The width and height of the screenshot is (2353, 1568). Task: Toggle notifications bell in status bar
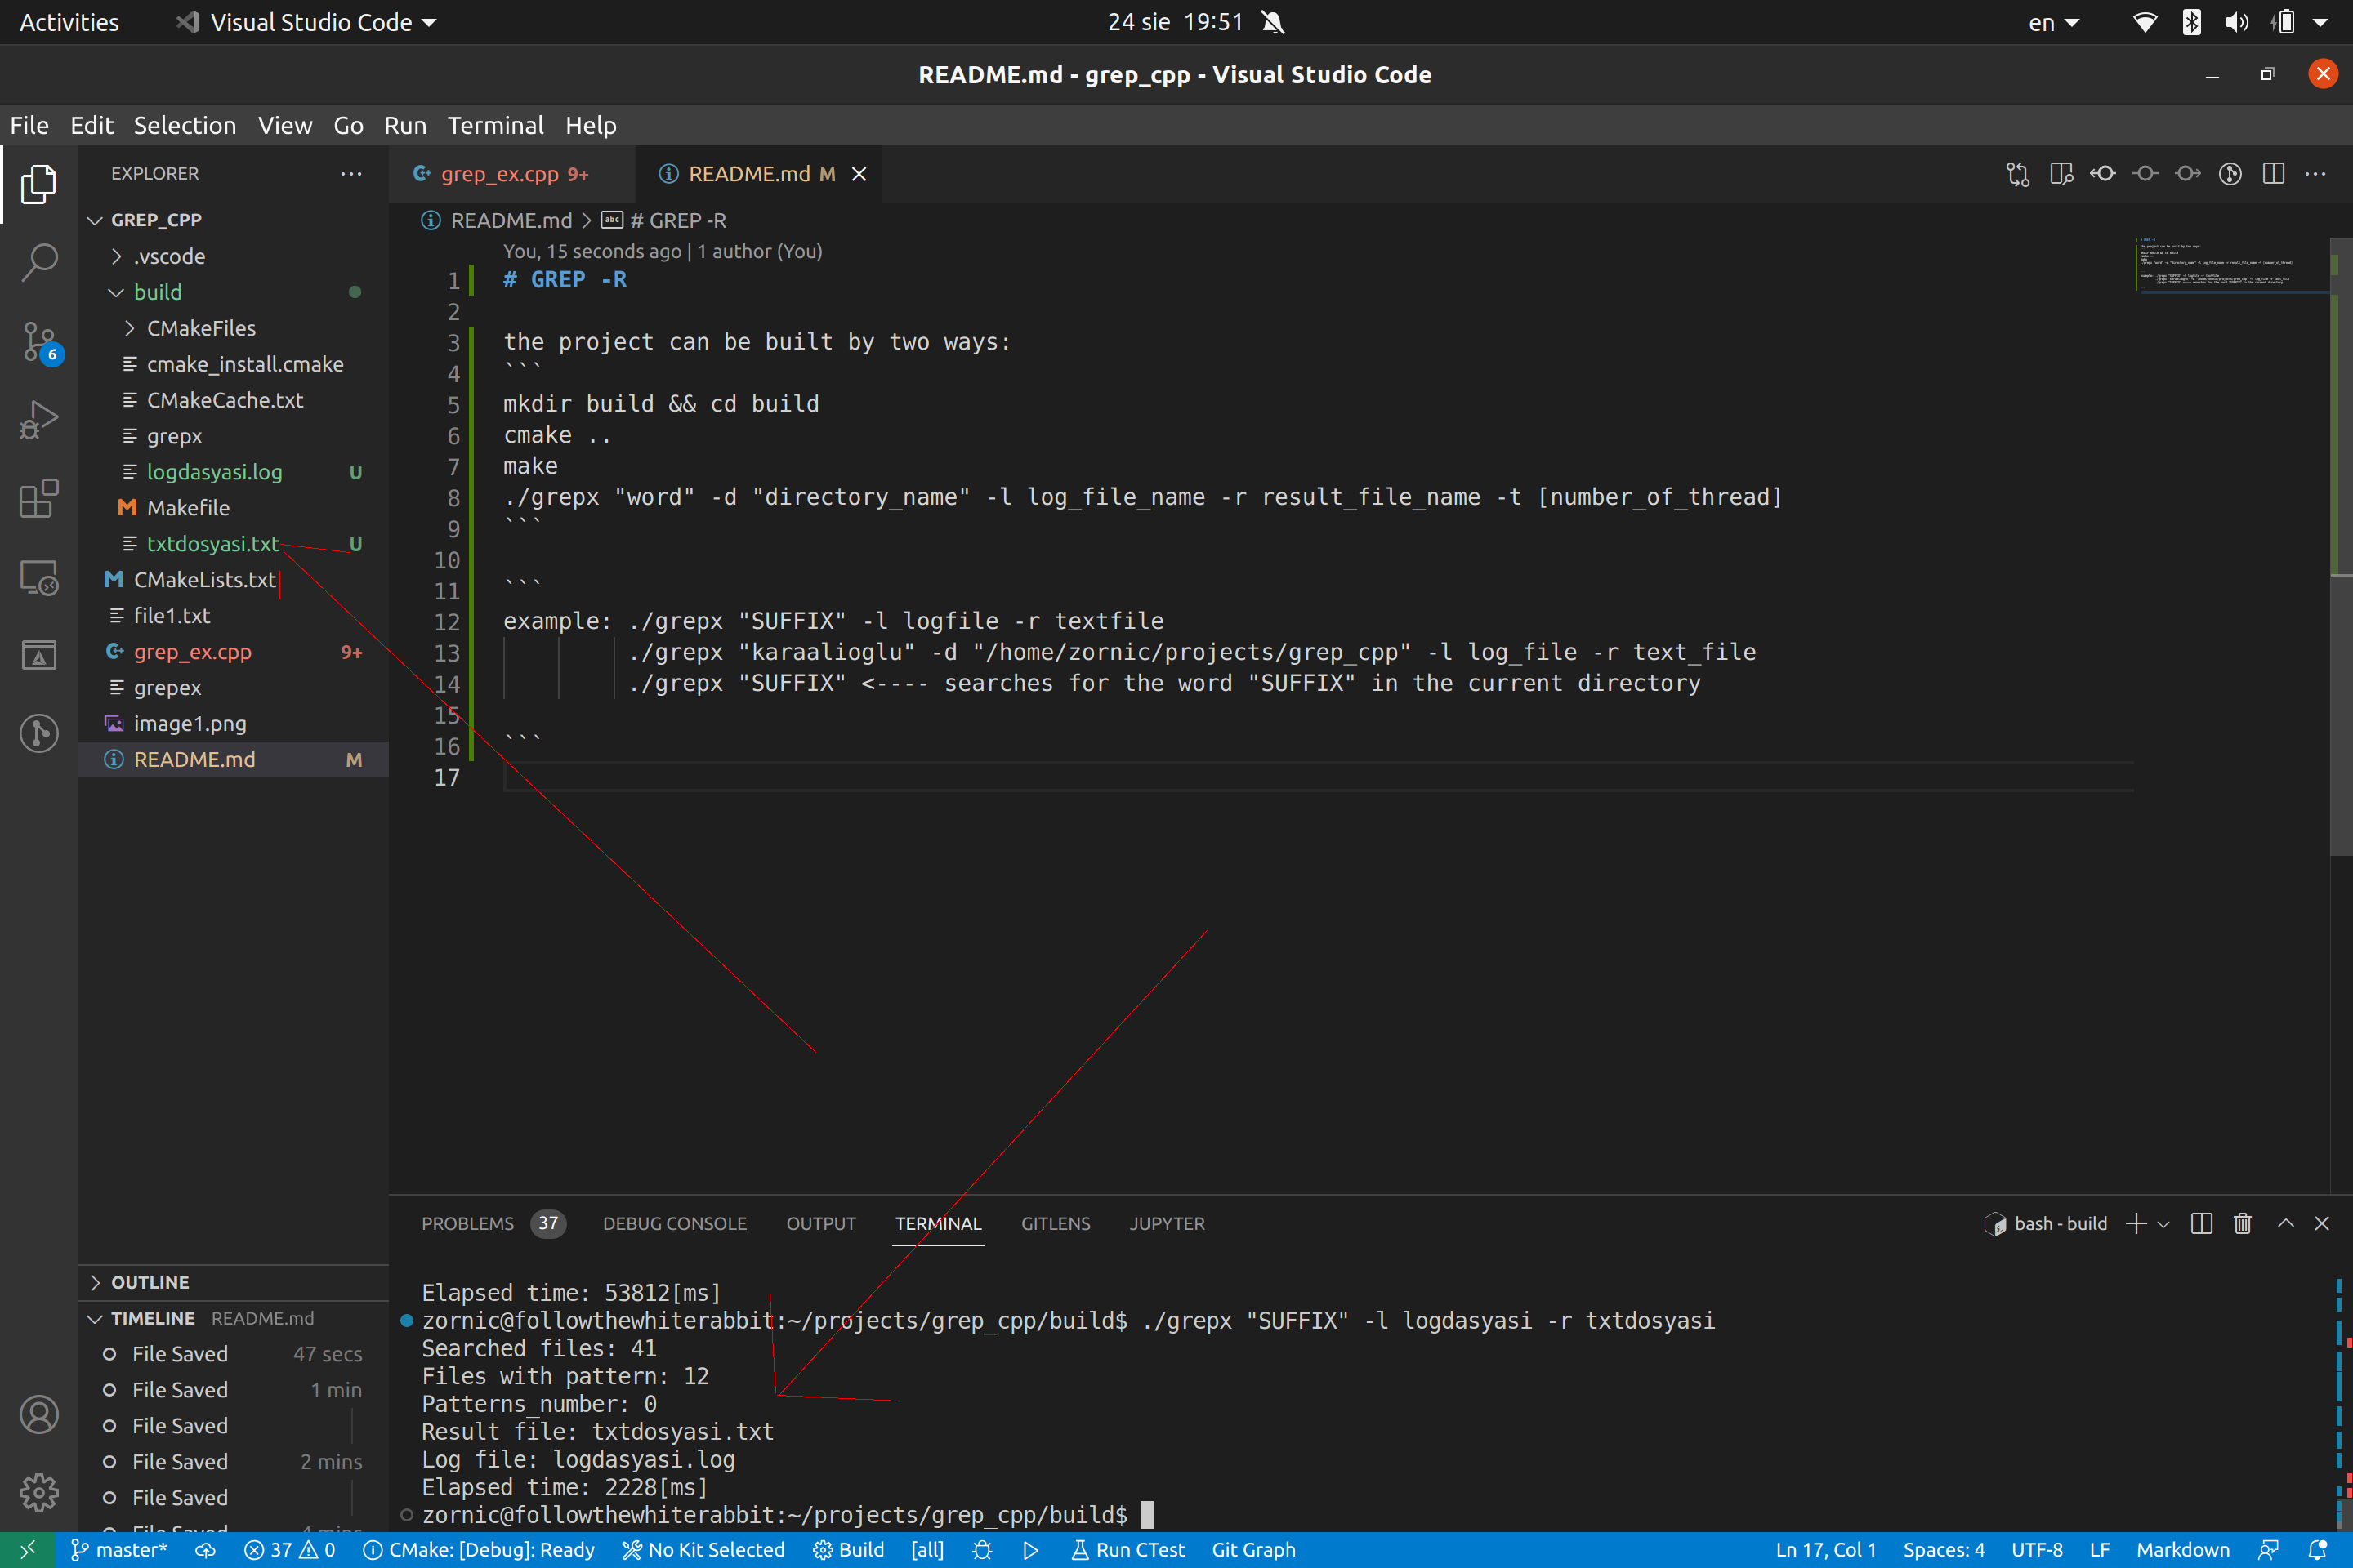(x=2317, y=1549)
